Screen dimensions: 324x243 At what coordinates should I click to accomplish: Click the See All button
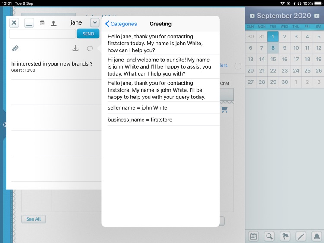(33, 219)
